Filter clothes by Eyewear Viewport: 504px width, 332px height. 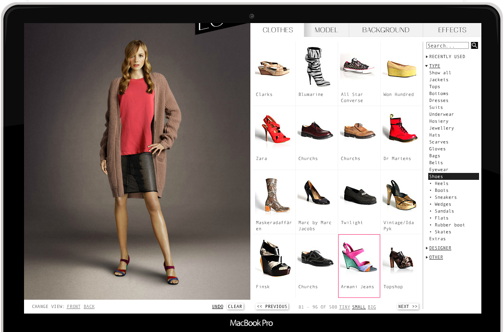pyautogui.click(x=439, y=169)
